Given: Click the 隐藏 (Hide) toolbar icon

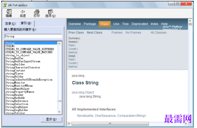Looking at the screenshot, I should click(x=9, y=11).
